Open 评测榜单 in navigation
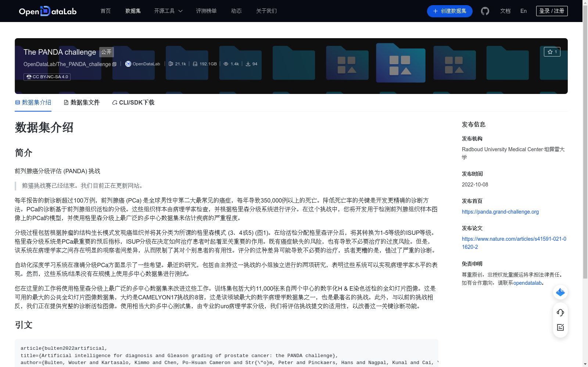 [x=206, y=11]
